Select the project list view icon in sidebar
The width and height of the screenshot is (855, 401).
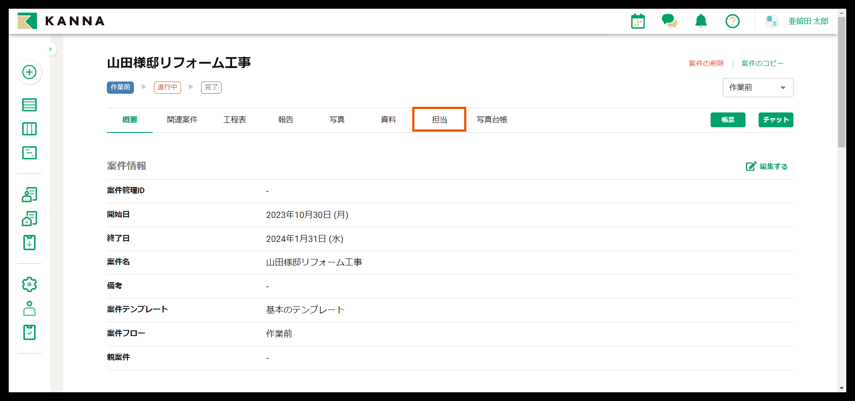tap(29, 105)
